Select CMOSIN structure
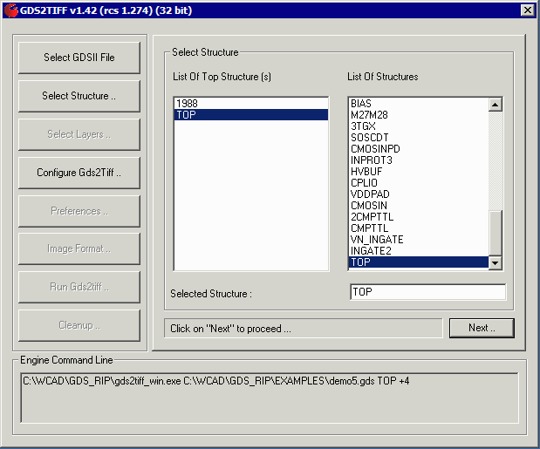The image size is (540, 449). 419,206
